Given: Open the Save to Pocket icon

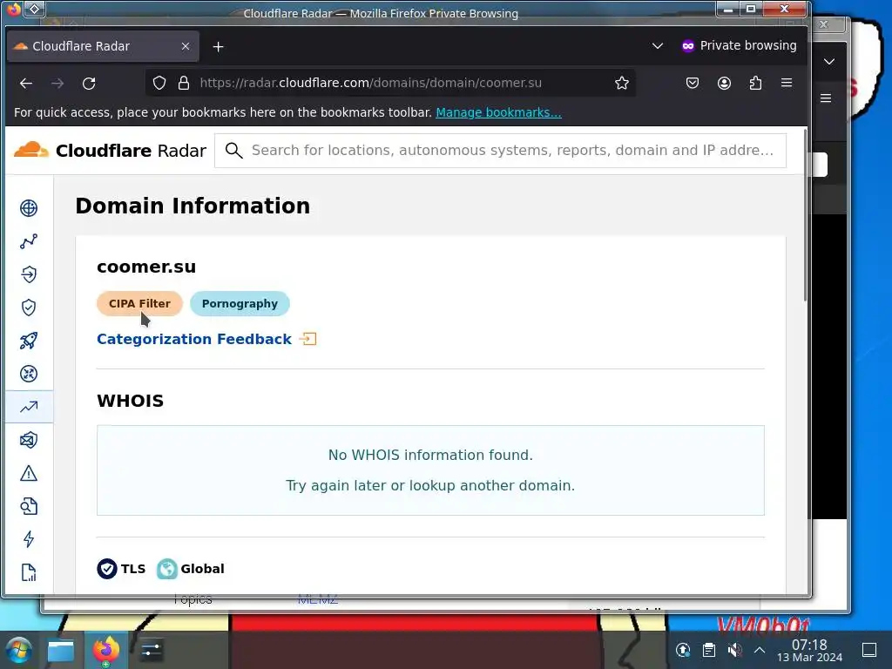Looking at the screenshot, I should (693, 83).
